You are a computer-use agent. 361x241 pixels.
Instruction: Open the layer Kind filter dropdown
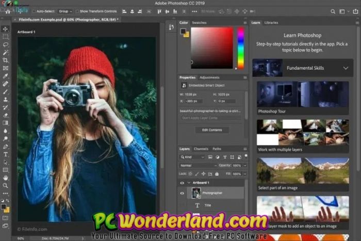point(192,157)
